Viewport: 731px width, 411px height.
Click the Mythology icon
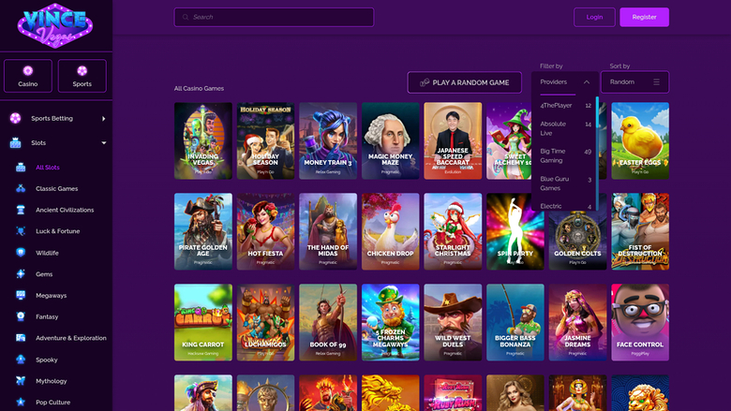(21, 381)
